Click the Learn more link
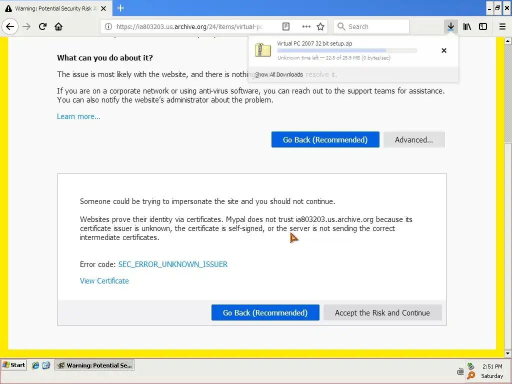The width and height of the screenshot is (512, 384). (x=78, y=116)
